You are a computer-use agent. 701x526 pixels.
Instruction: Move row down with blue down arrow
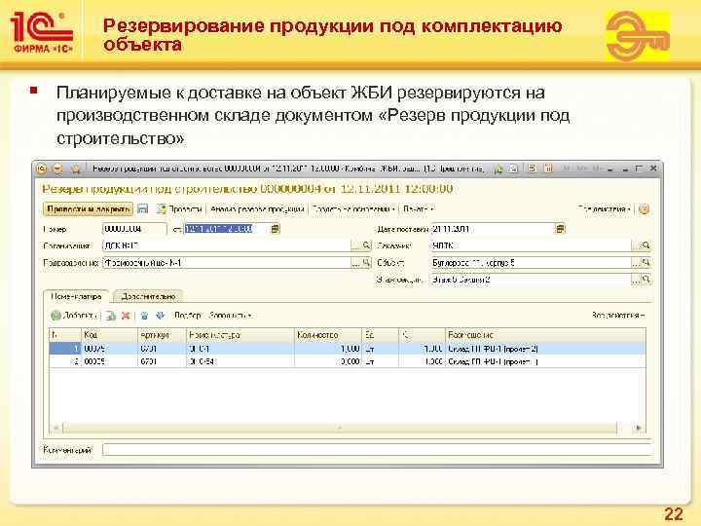coord(161,316)
